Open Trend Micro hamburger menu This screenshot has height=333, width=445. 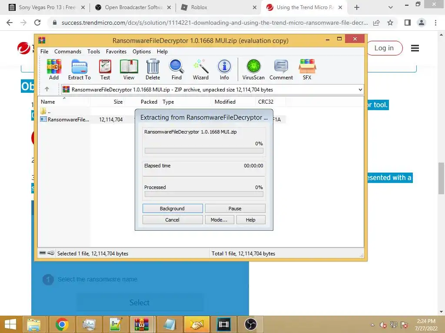pos(415,48)
